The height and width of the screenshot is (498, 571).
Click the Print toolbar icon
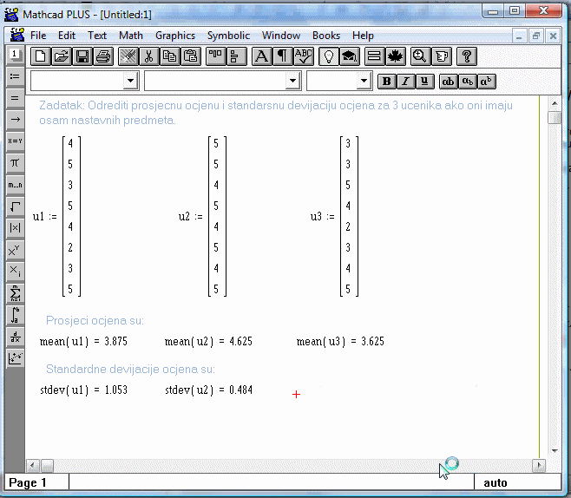pyautogui.click(x=103, y=56)
